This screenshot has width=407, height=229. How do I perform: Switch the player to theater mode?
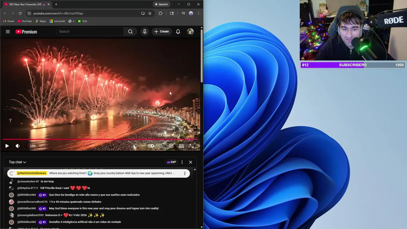click(x=181, y=146)
